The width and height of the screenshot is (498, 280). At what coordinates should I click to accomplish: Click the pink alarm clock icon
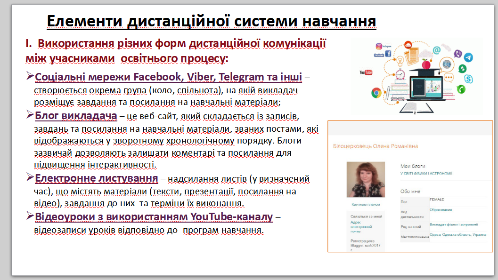click(x=401, y=74)
